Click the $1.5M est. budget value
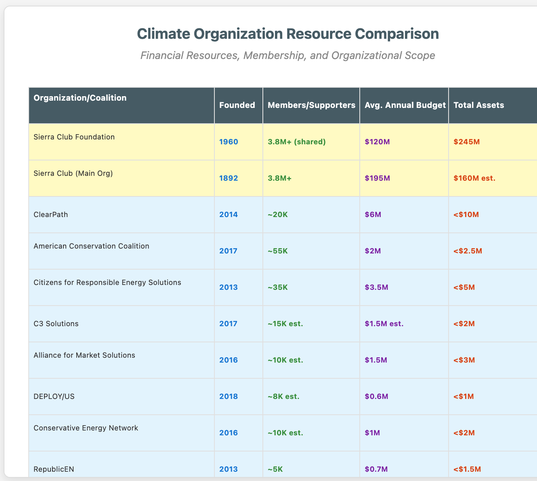The width and height of the screenshot is (537, 481). [384, 324]
